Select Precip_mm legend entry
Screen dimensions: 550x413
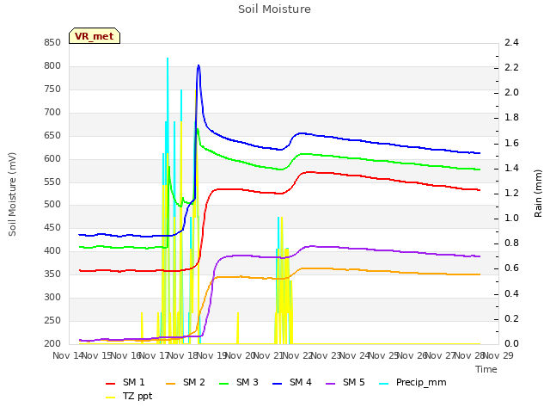click(412, 382)
